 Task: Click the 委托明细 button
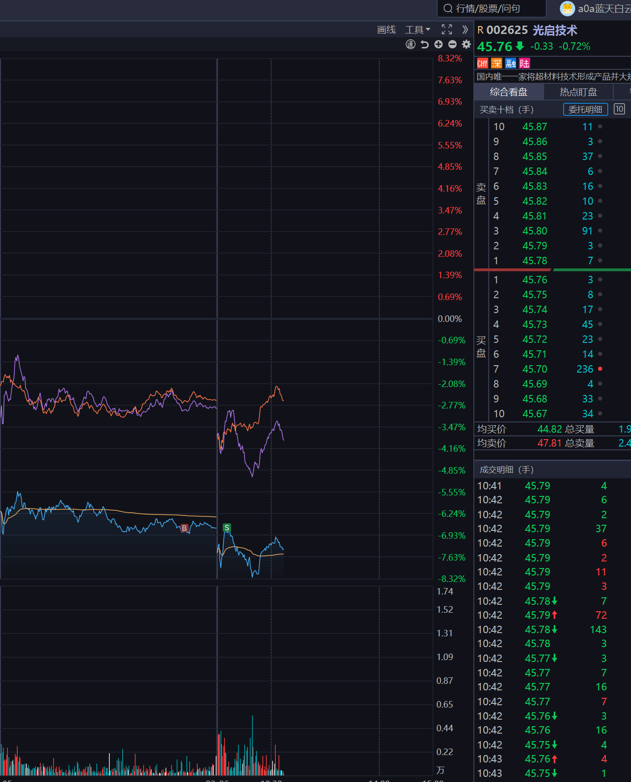(x=585, y=109)
